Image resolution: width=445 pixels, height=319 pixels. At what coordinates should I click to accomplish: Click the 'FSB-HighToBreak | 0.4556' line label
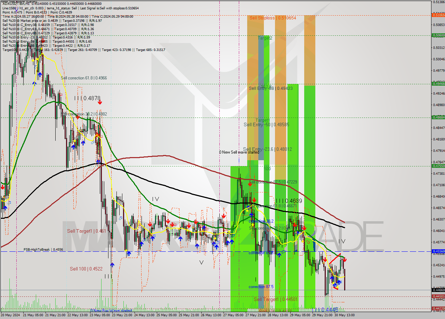coord(43,249)
